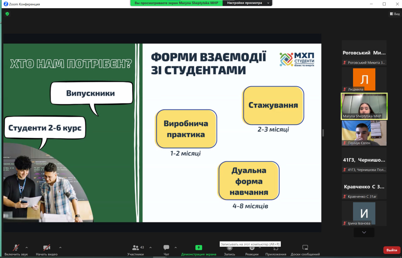Expand the chat options arrow
Viewport: 402px width, 258px height.
(176, 247)
